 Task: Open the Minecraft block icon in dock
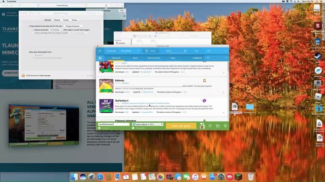pos(238,177)
